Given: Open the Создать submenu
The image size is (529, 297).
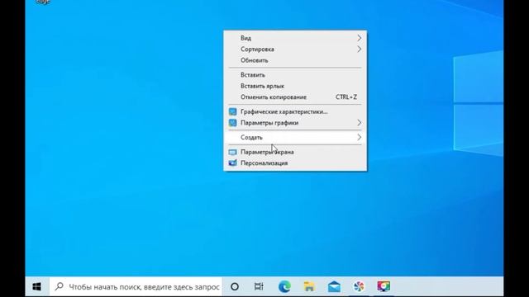Looking at the screenshot, I should click(x=295, y=138).
